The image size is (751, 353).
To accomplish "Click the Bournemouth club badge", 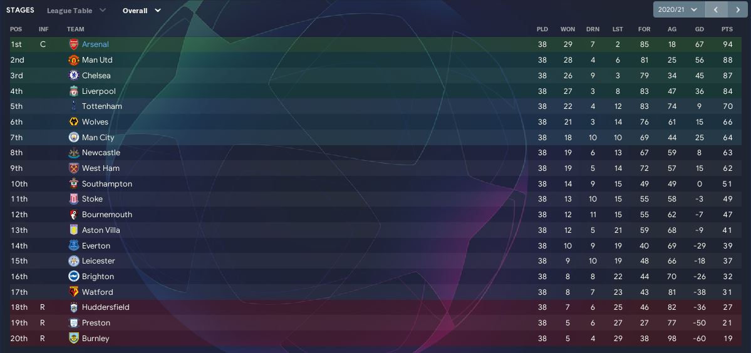I will 74,214.
